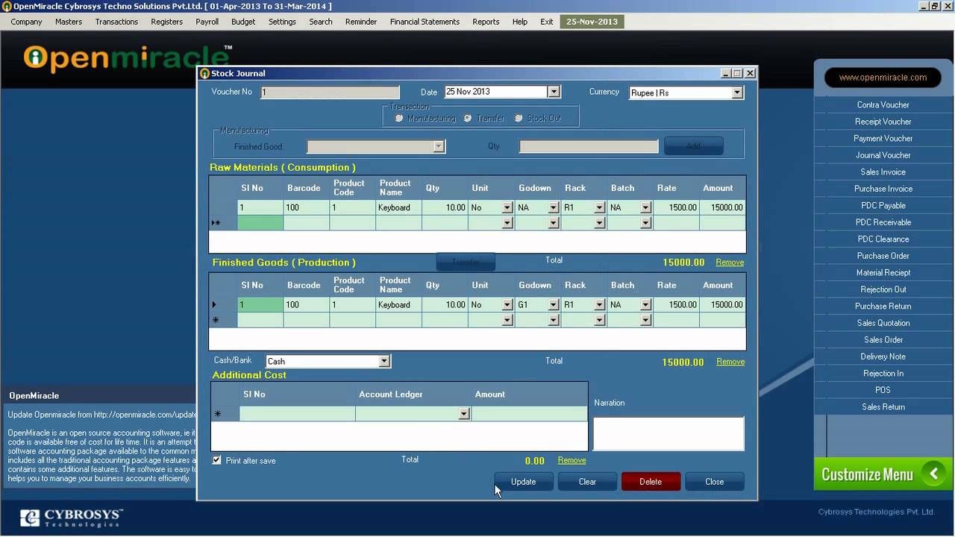The width and height of the screenshot is (955, 537).
Task: Select the Keyboard cell in Finished Goods
Action: tap(398, 304)
